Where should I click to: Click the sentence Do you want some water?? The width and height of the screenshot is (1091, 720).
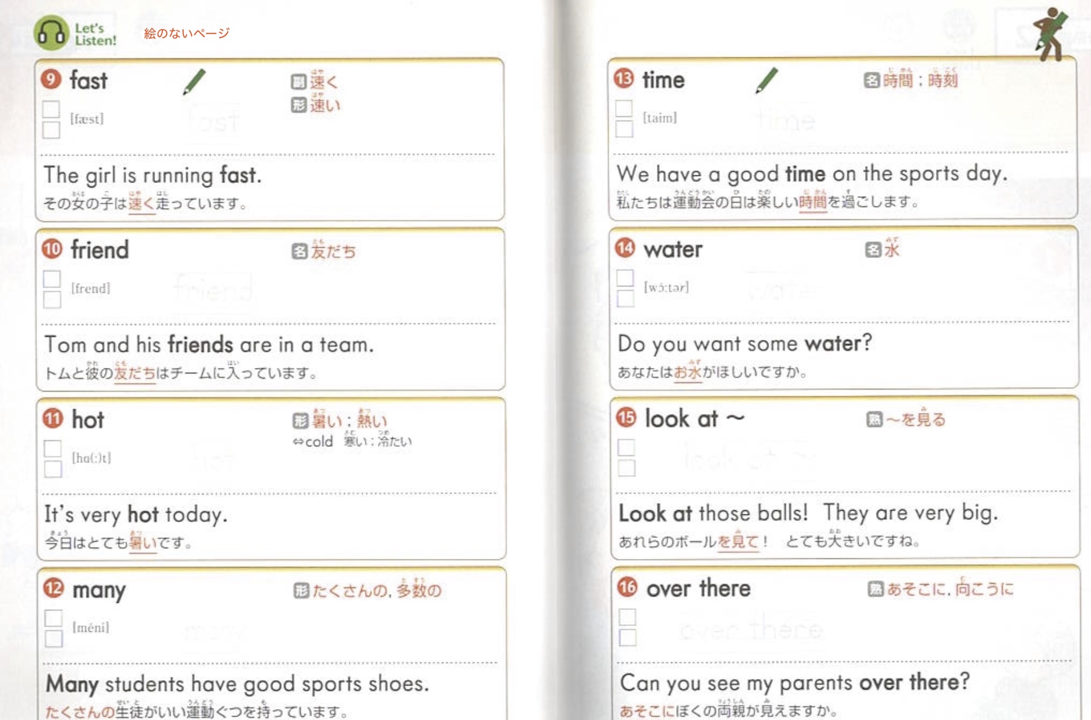tap(744, 344)
